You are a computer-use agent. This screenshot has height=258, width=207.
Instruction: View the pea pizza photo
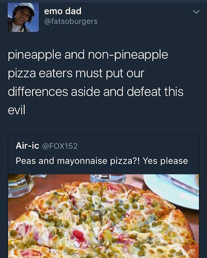(x=103, y=216)
